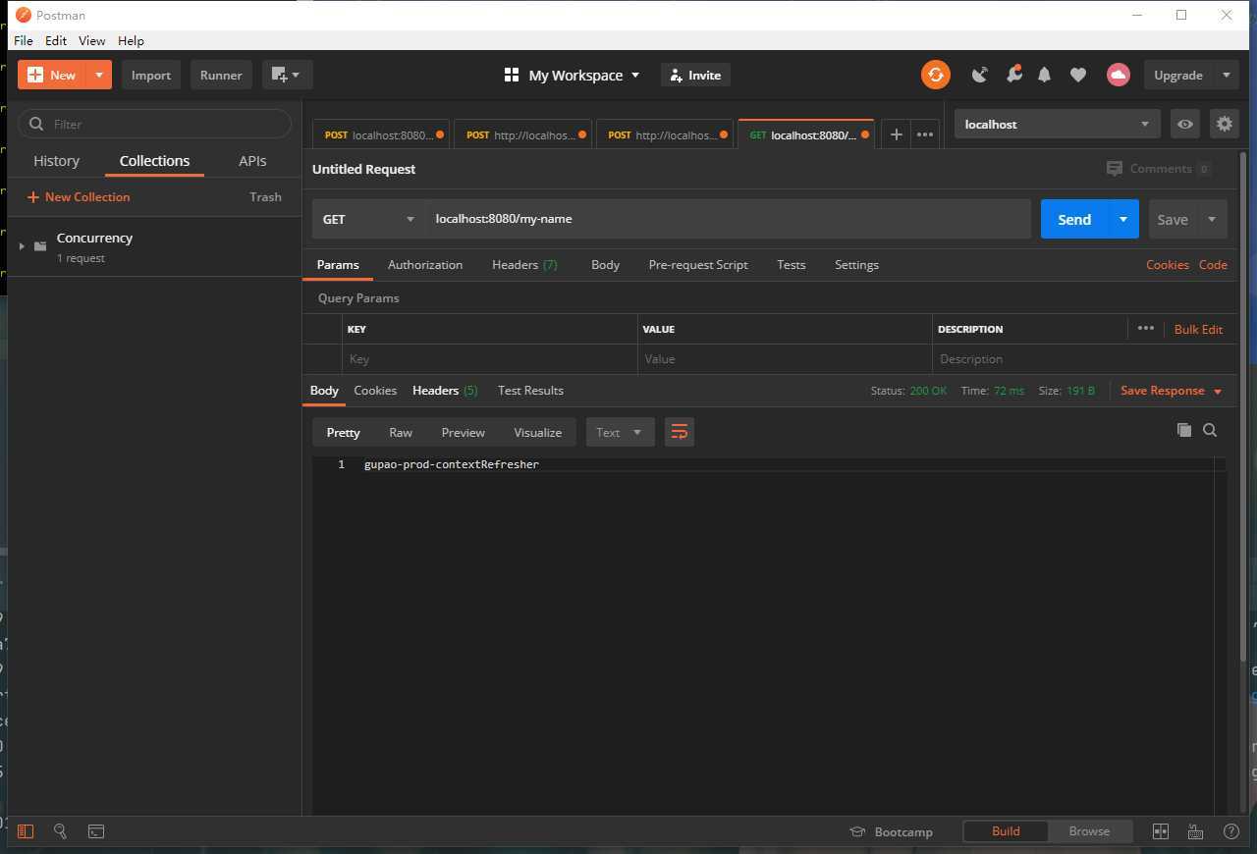Screen dimensions: 1257x854
Task: Open new window icon button in toolbar
Action: click(x=287, y=75)
